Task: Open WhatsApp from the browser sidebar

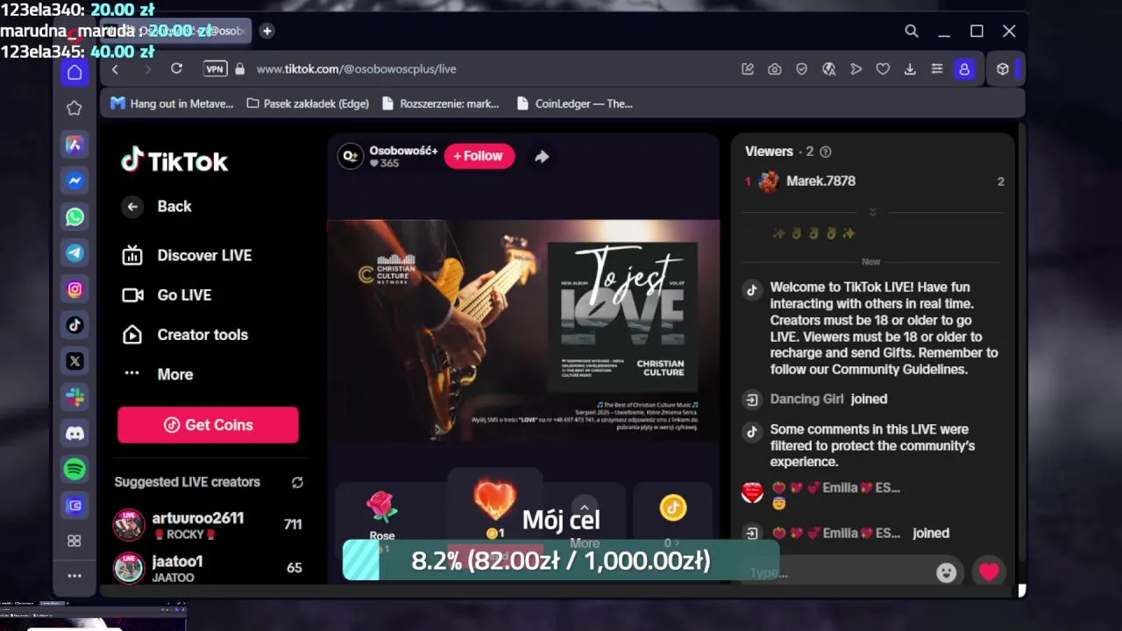Action: (75, 216)
